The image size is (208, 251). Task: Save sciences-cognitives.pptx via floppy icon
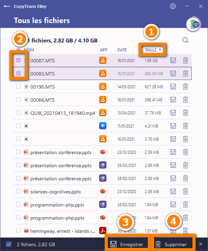tap(173, 191)
